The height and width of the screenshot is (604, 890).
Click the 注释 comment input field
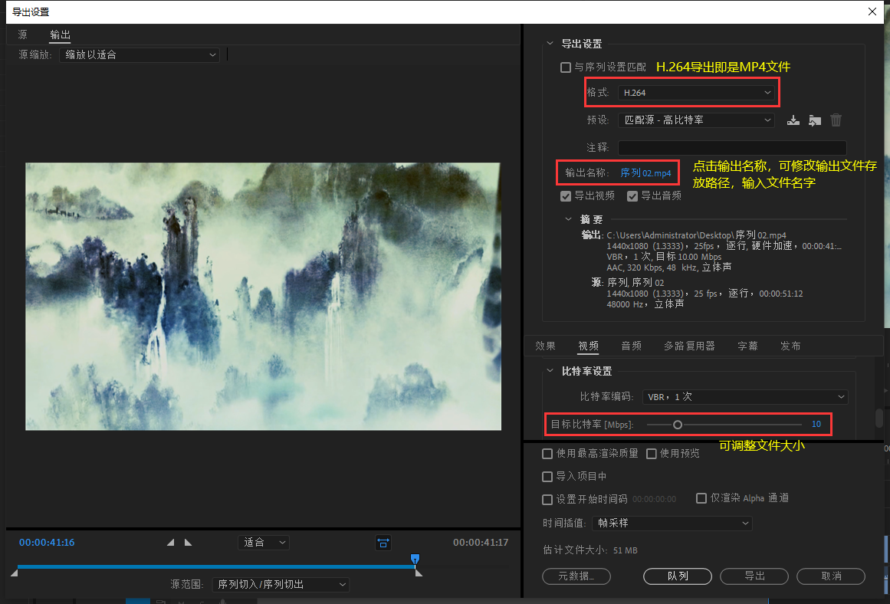pos(732,148)
